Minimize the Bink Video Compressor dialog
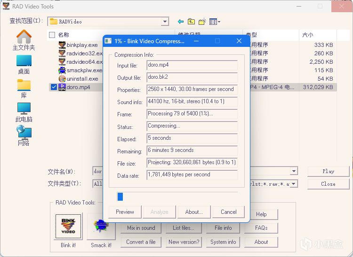Viewport: 353px width, 257px height. point(196,41)
